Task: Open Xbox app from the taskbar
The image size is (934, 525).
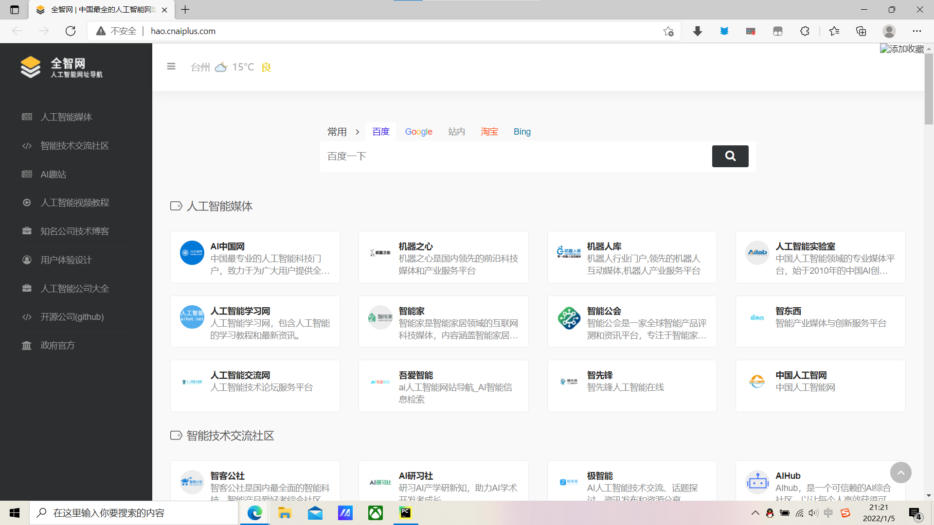Action: tap(375, 513)
